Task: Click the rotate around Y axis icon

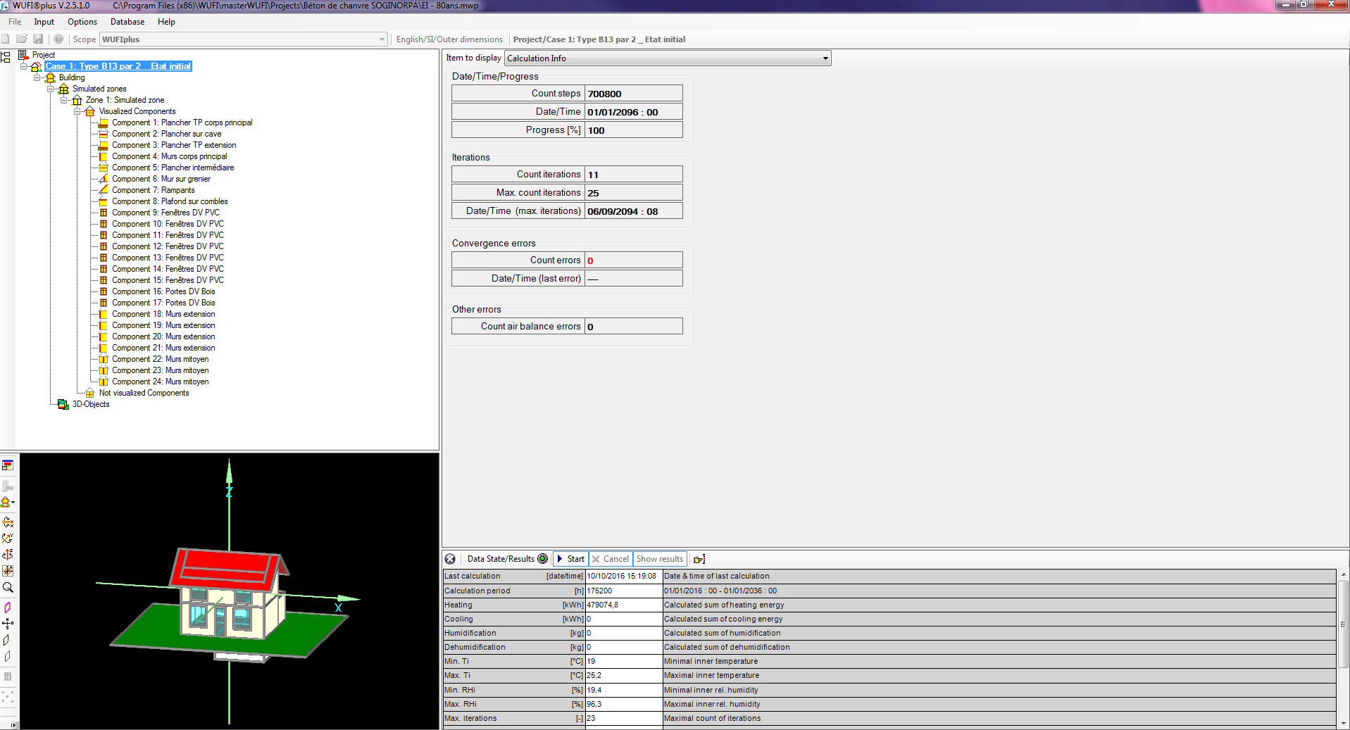Action: pyautogui.click(x=8, y=539)
